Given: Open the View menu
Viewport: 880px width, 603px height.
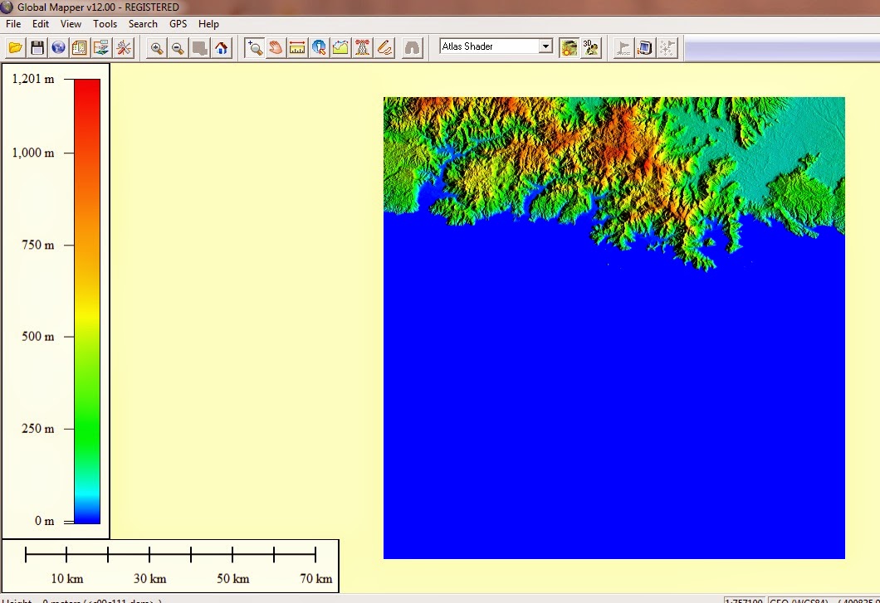Looking at the screenshot, I should [71, 24].
